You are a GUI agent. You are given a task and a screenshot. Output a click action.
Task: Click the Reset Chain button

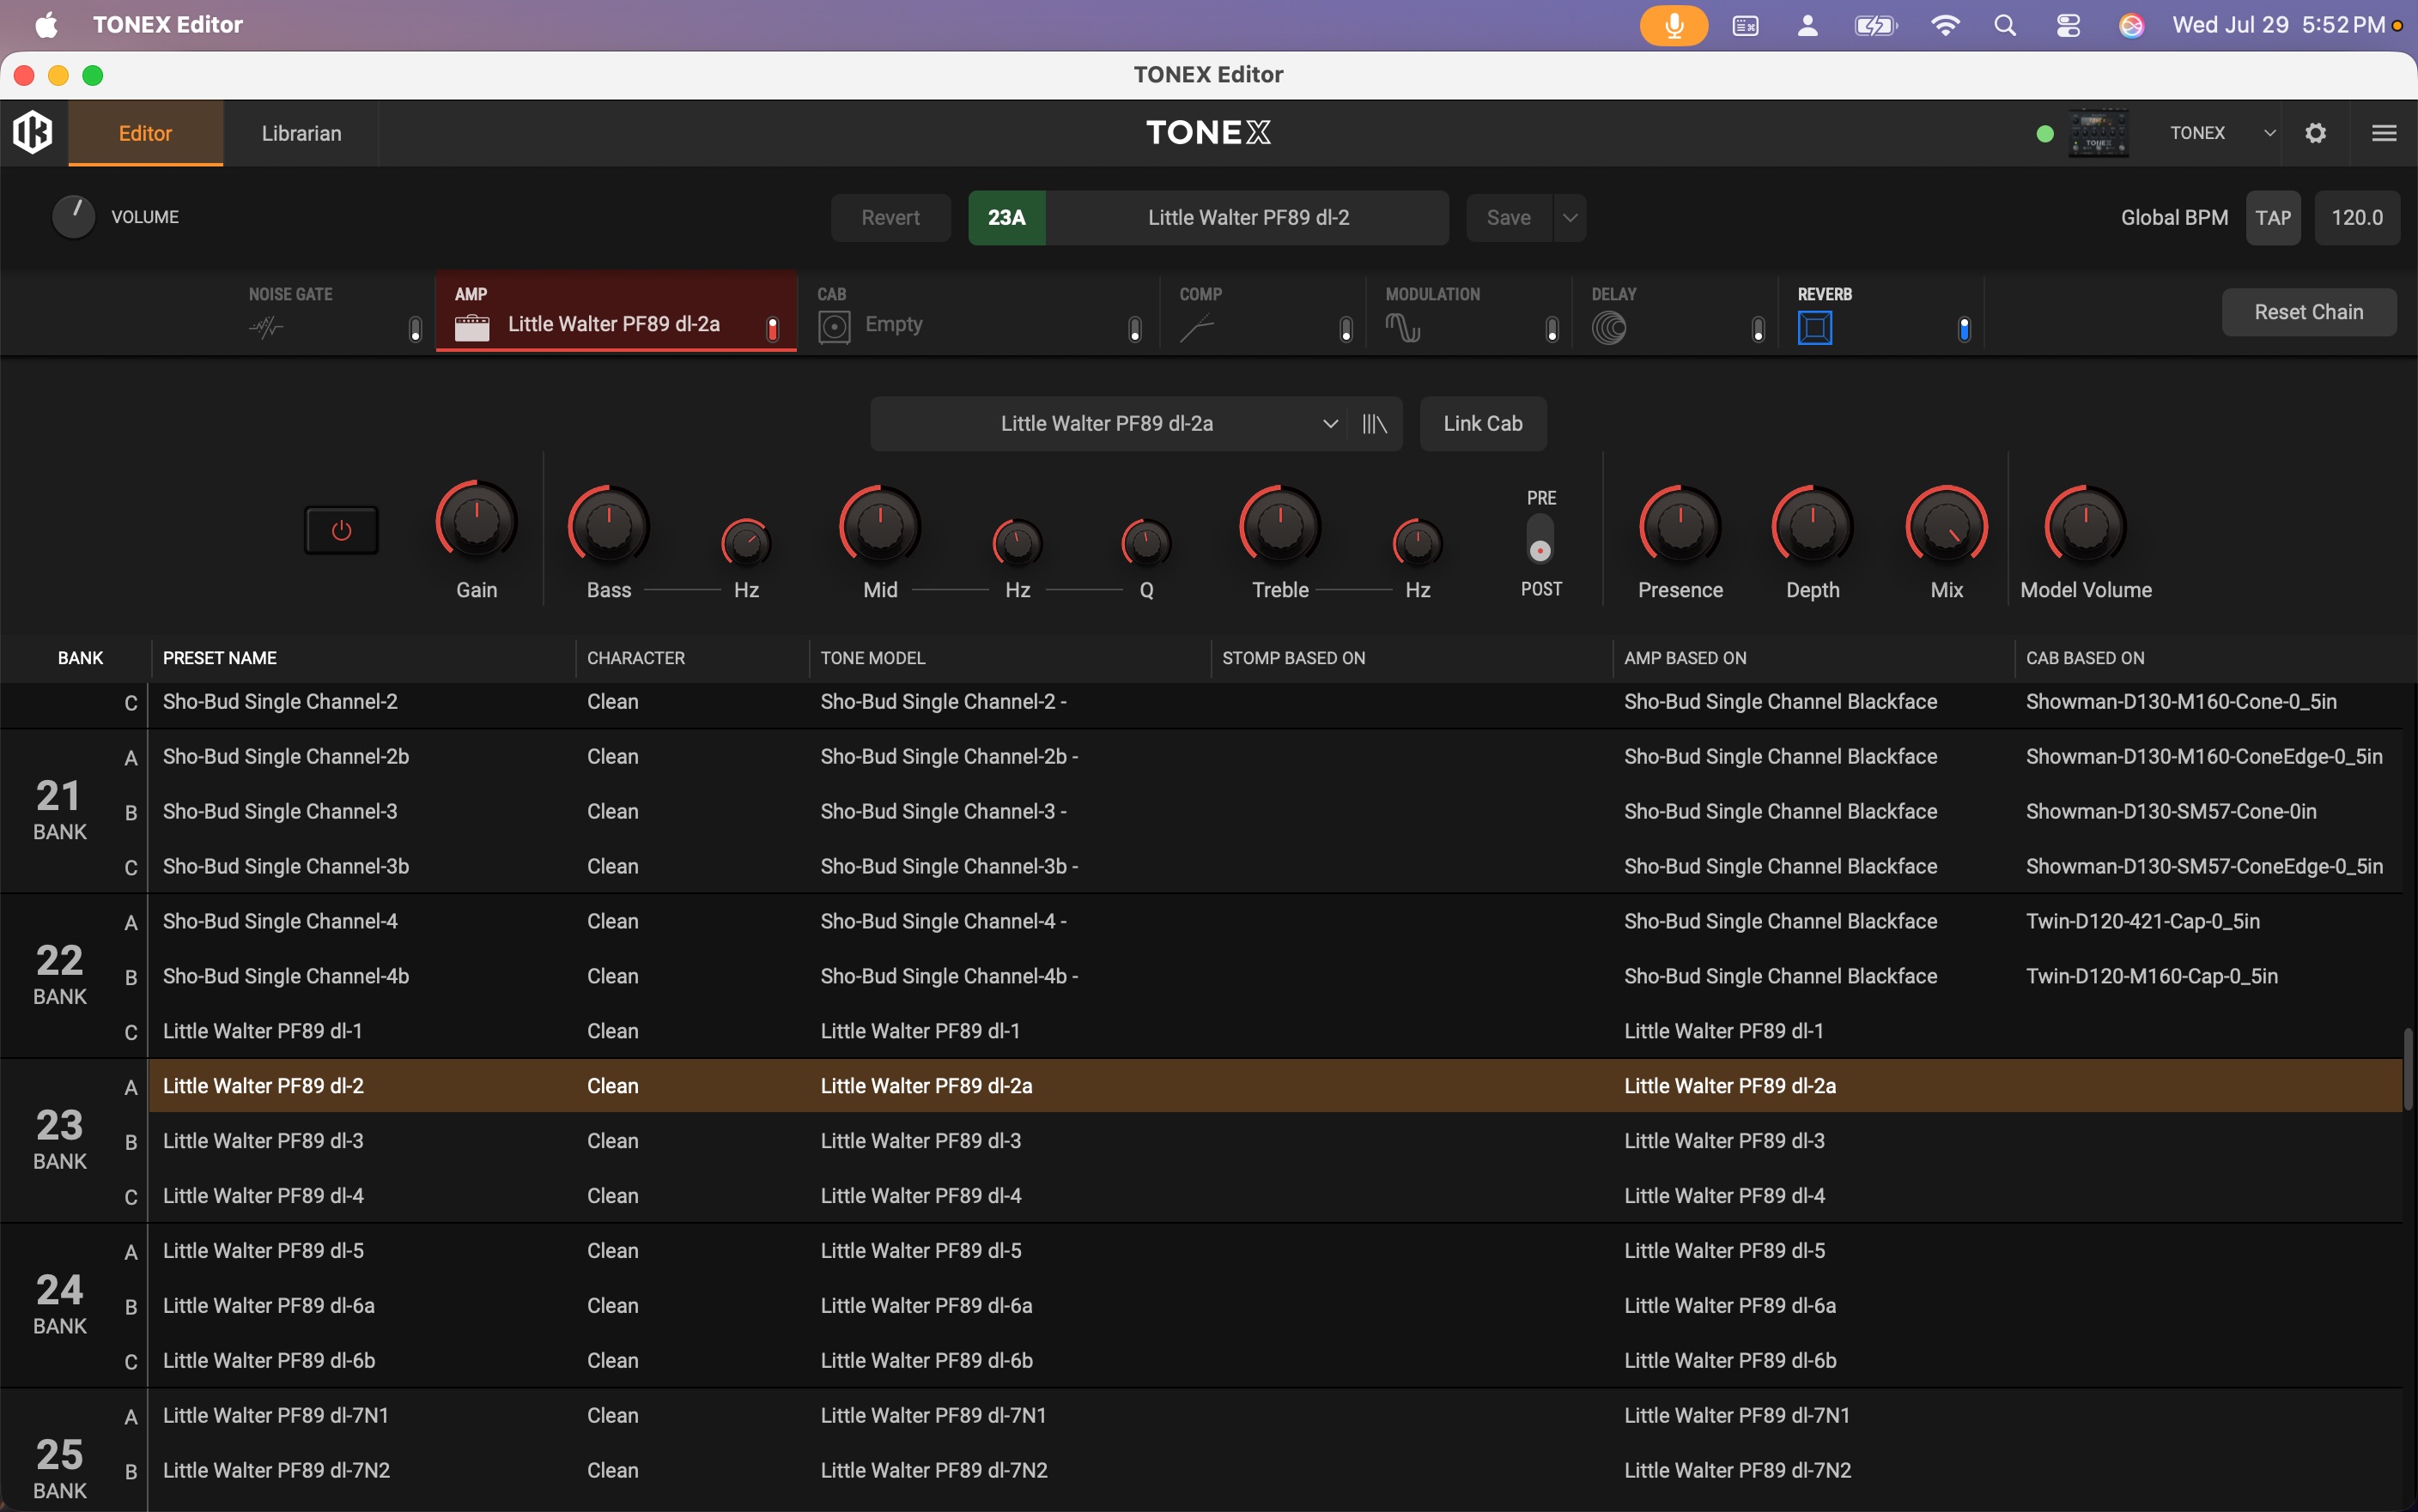2309,312
